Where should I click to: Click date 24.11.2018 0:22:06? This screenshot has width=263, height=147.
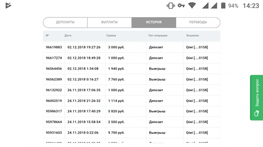click(x=83, y=133)
